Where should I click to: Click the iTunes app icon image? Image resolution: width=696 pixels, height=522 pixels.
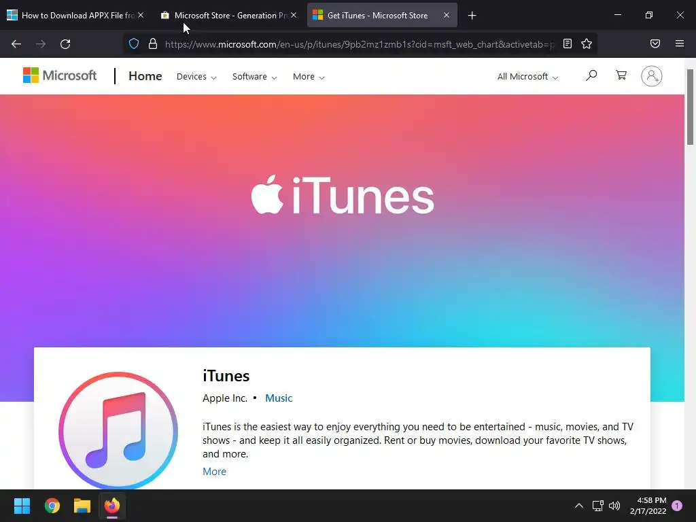point(118,430)
